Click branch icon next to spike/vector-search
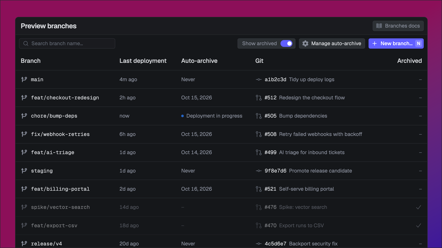The width and height of the screenshot is (442, 248). point(24,207)
